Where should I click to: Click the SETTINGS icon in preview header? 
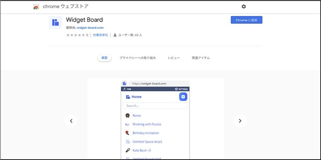[x=176, y=89]
